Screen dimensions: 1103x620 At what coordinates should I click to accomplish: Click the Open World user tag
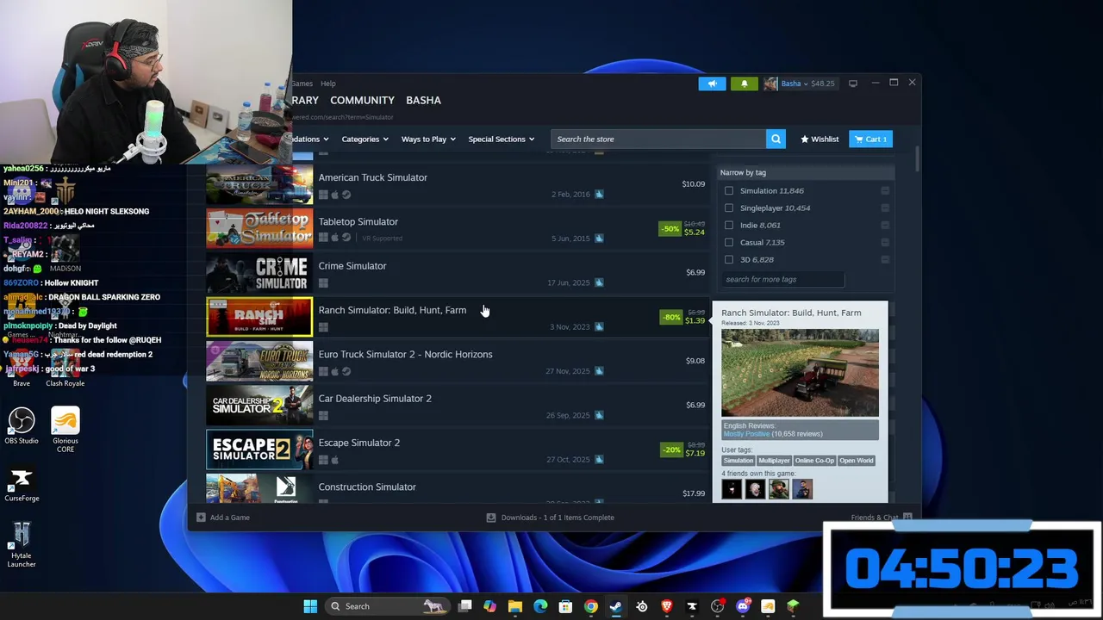pyautogui.click(x=857, y=461)
